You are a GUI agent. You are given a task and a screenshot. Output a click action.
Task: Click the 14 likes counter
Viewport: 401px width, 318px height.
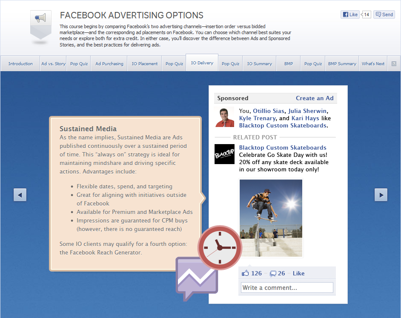point(366,14)
